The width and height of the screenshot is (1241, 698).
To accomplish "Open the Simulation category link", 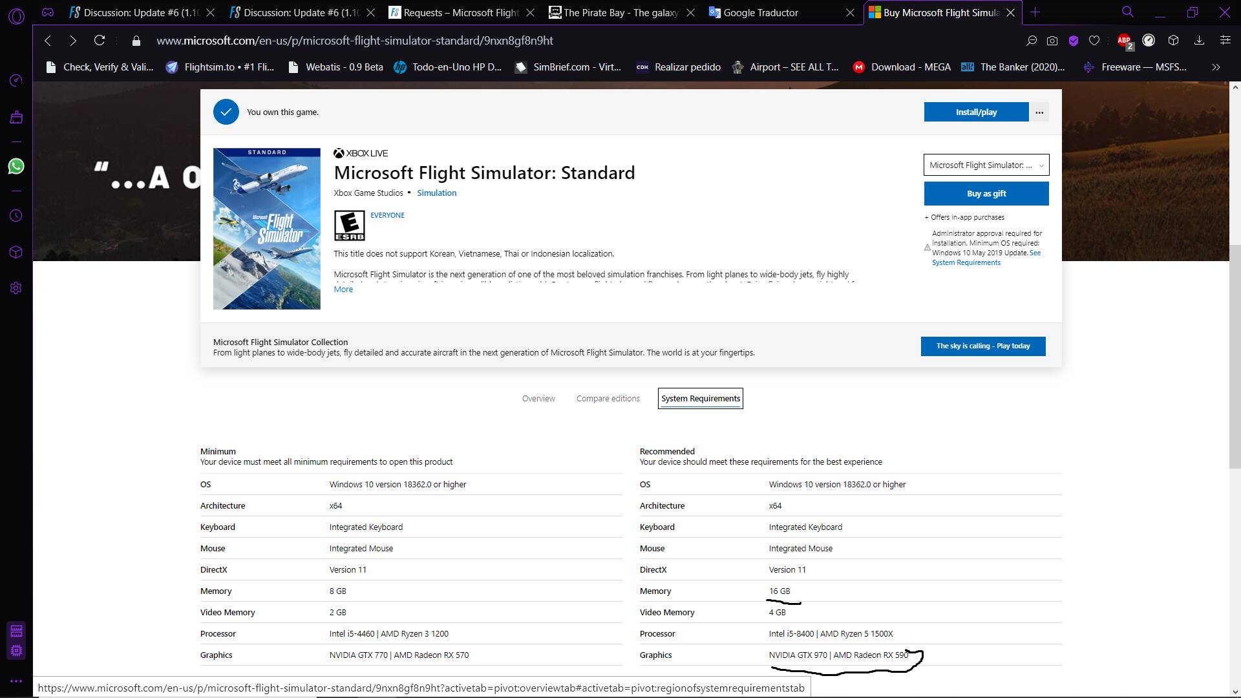I will 436,193.
